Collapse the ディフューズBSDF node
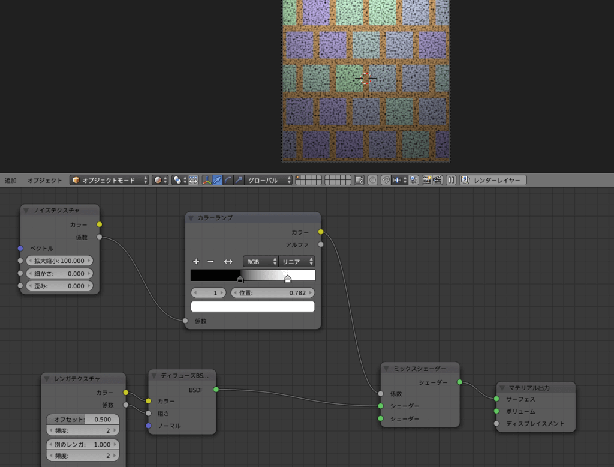Viewport: 614px width, 467px height. pos(154,376)
